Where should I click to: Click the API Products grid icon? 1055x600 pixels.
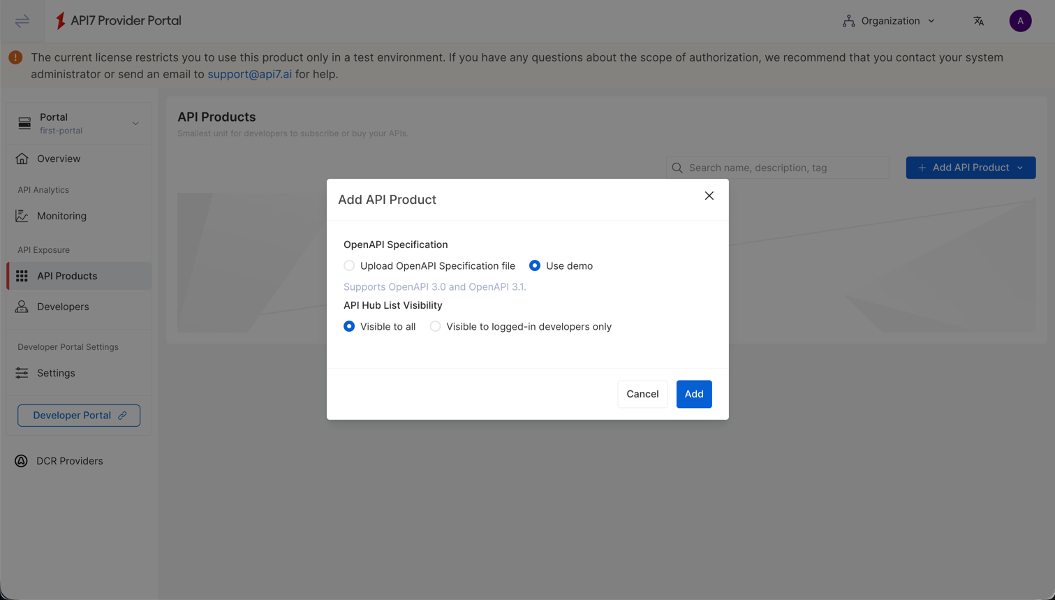click(21, 275)
